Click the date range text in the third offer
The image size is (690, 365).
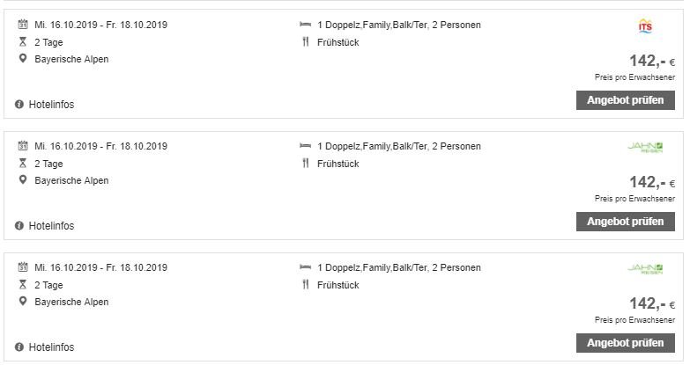100,267
